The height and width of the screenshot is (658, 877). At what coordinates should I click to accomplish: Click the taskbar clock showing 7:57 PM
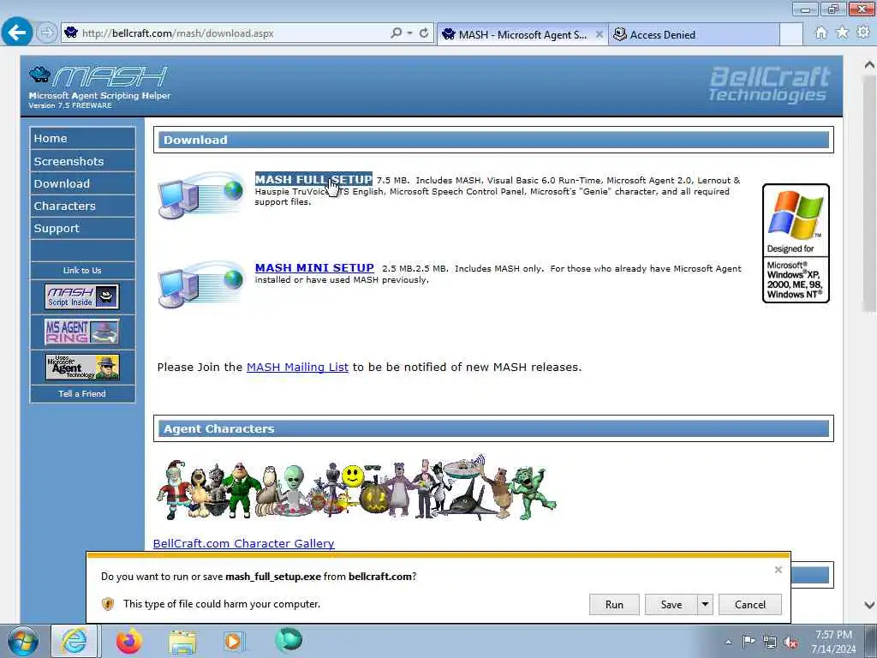pyautogui.click(x=833, y=641)
